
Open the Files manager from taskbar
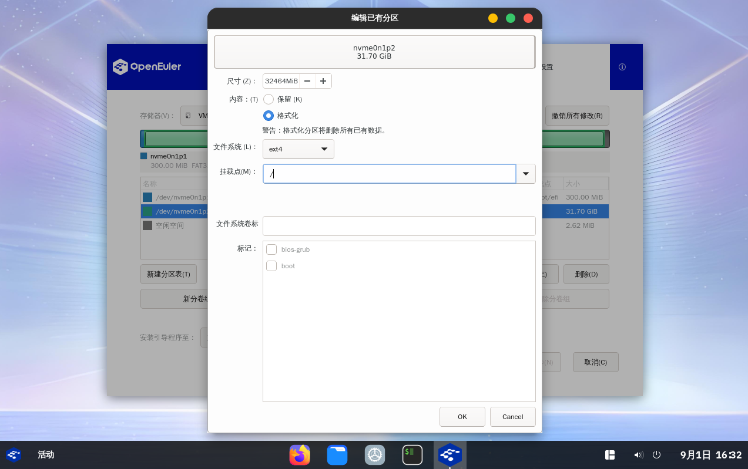[337, 455]
